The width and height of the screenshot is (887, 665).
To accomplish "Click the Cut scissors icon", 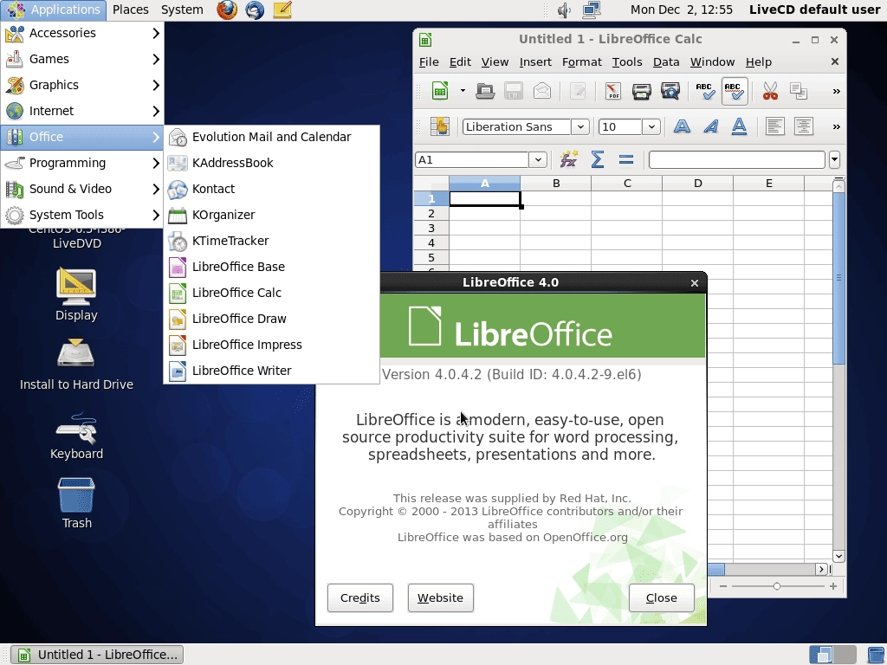I will pyautogui.click(x=770, y=91).
